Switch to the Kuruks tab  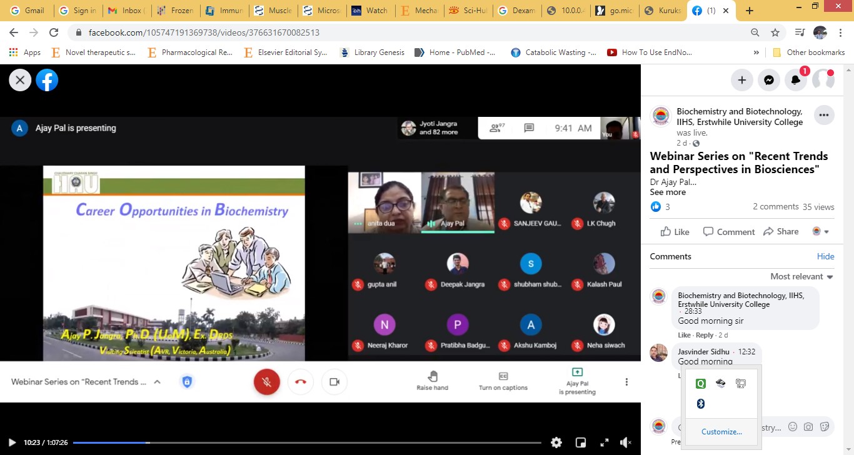click(x=663, y=11)
